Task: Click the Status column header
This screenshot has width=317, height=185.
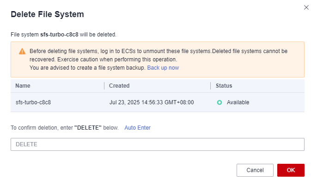Action: 224,86
